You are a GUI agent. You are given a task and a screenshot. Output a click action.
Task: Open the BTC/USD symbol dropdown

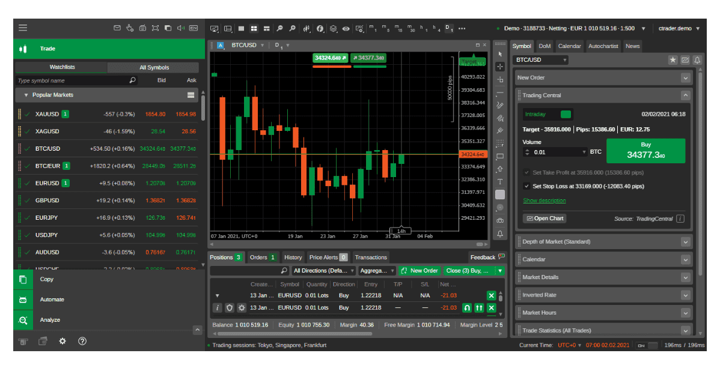pyautogui.click(x=564, y=60)
